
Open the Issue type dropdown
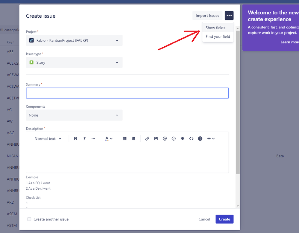(x=74, y=63)
